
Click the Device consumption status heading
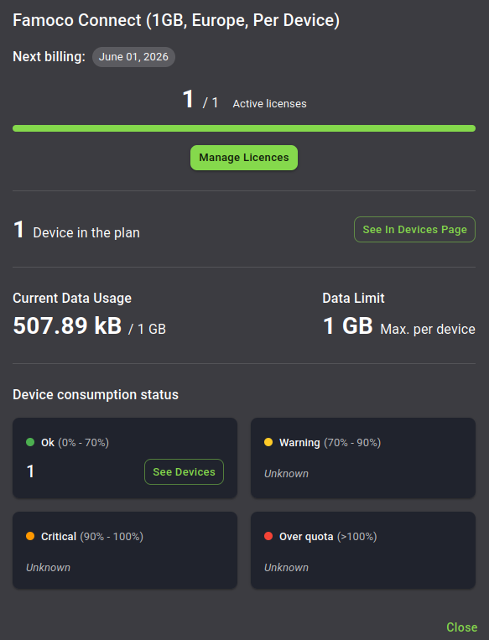tap(96, 395)
